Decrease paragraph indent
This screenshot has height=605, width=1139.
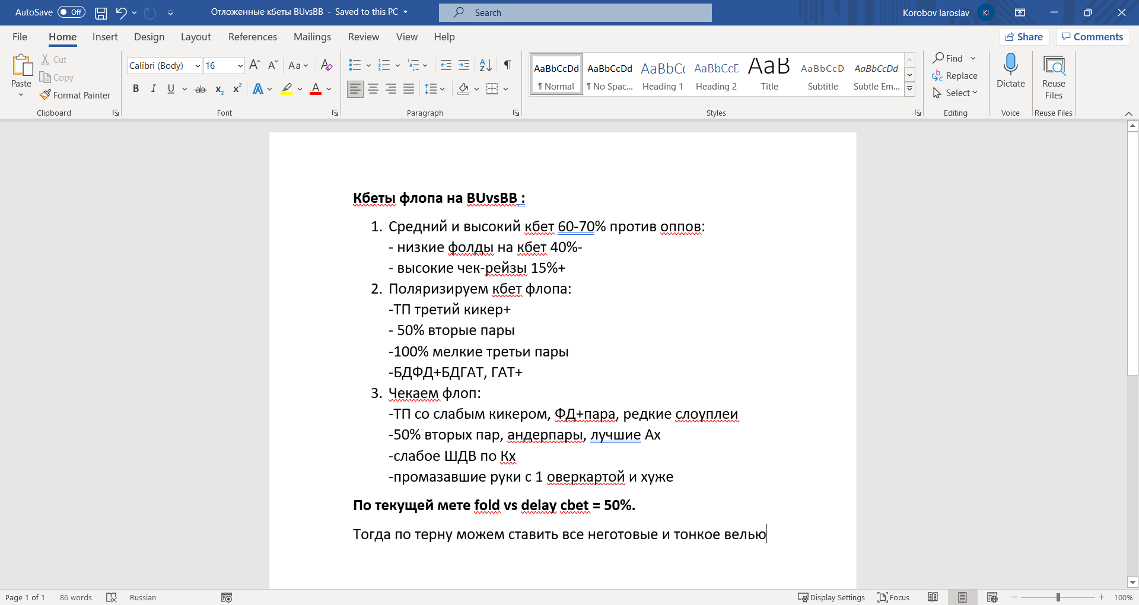446,65
